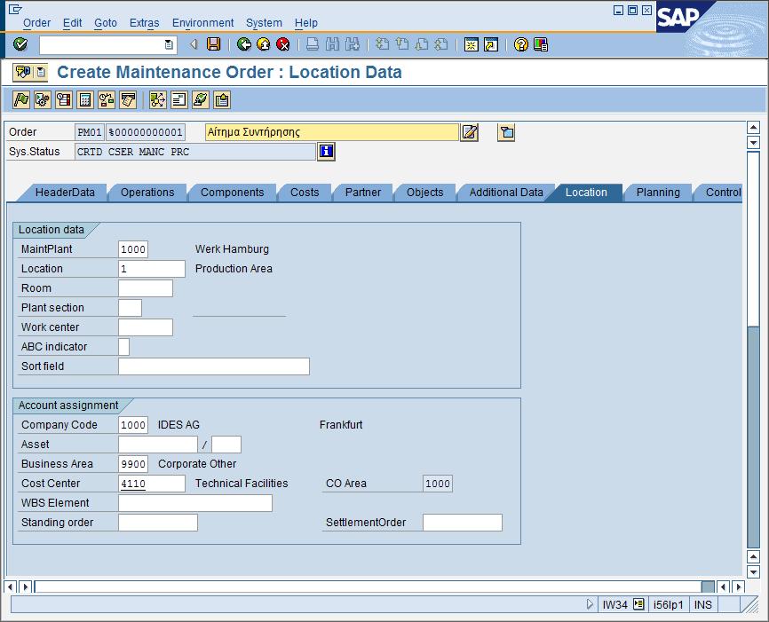This screenshot has width=769, height=622.
Task: Click the material availability check icon
Action: 106,100
